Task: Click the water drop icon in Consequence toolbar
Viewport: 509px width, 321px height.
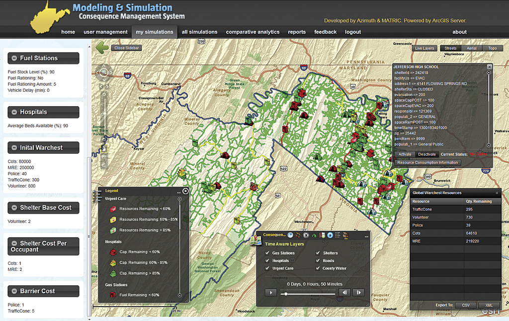Action: coord(330,235)
